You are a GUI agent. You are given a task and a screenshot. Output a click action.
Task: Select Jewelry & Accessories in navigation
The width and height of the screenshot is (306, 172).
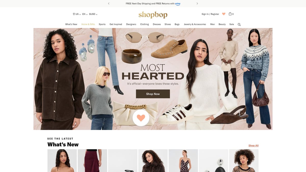pyautogui.click(x=195, y=24)
